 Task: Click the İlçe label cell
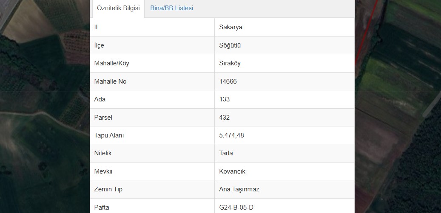coord(152,45)
